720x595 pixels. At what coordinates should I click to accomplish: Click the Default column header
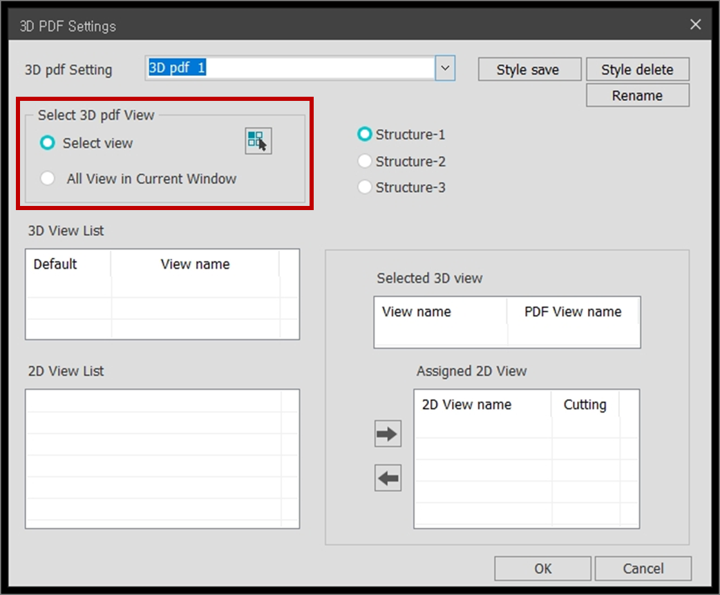(68, 264)
